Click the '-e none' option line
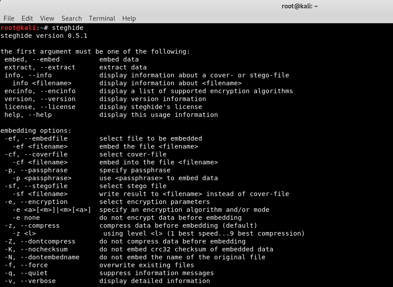Screen dimensions: 393x287 pyautogui.click(x=127, y=218)
